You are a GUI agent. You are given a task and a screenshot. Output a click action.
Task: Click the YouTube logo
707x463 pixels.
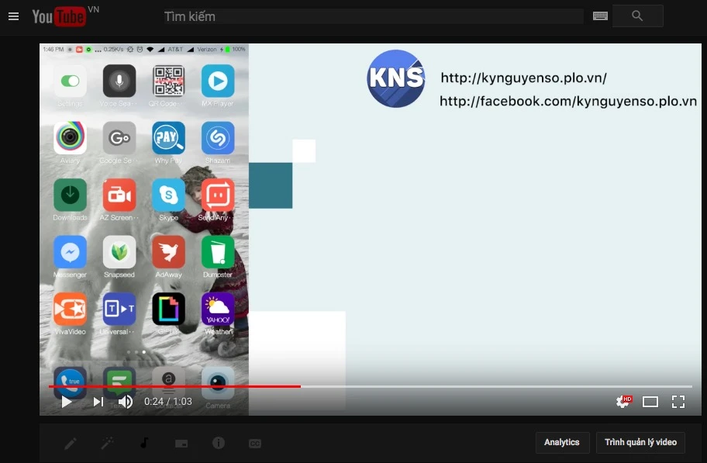coord(59,16)
